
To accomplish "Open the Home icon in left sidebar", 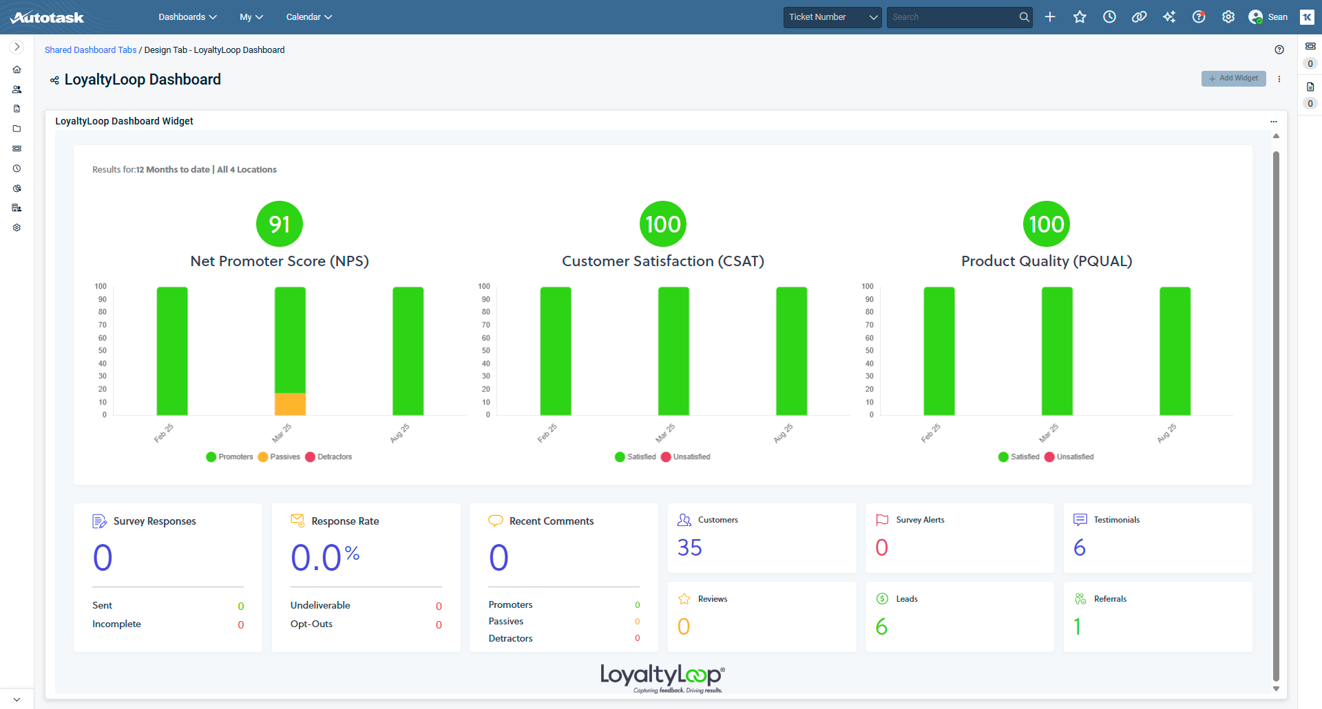I will pos(17,69).
